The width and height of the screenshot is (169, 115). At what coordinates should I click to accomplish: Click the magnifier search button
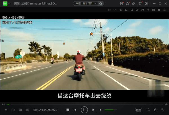tap(101, 4)
